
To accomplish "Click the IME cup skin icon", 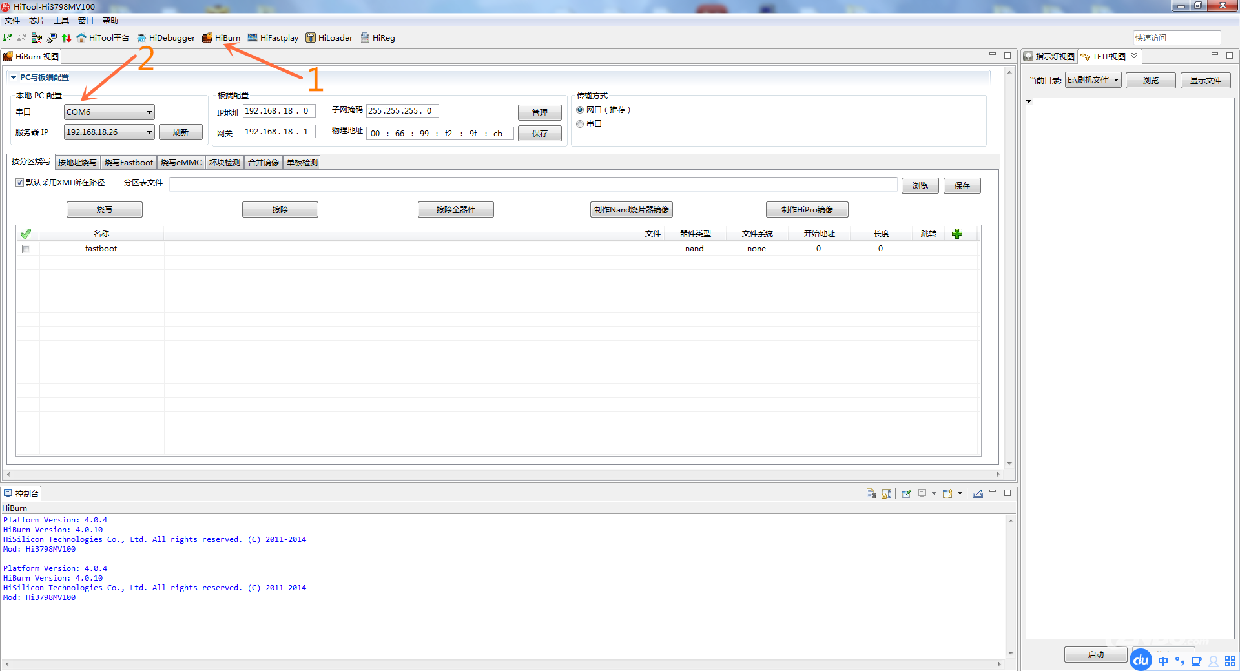I will click(1196, 661).
